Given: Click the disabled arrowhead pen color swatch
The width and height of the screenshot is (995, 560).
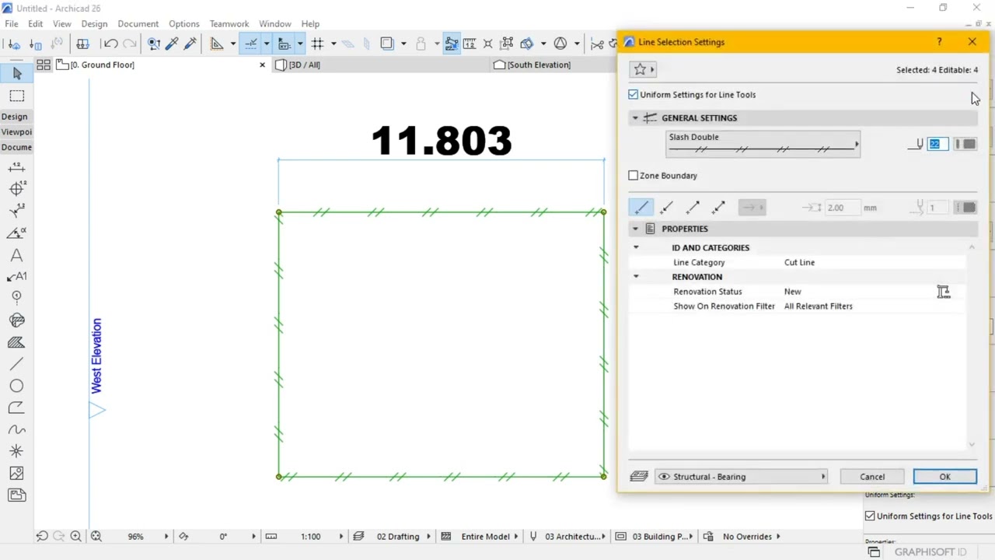Looking at the screenshot, I should click(965, 207).
